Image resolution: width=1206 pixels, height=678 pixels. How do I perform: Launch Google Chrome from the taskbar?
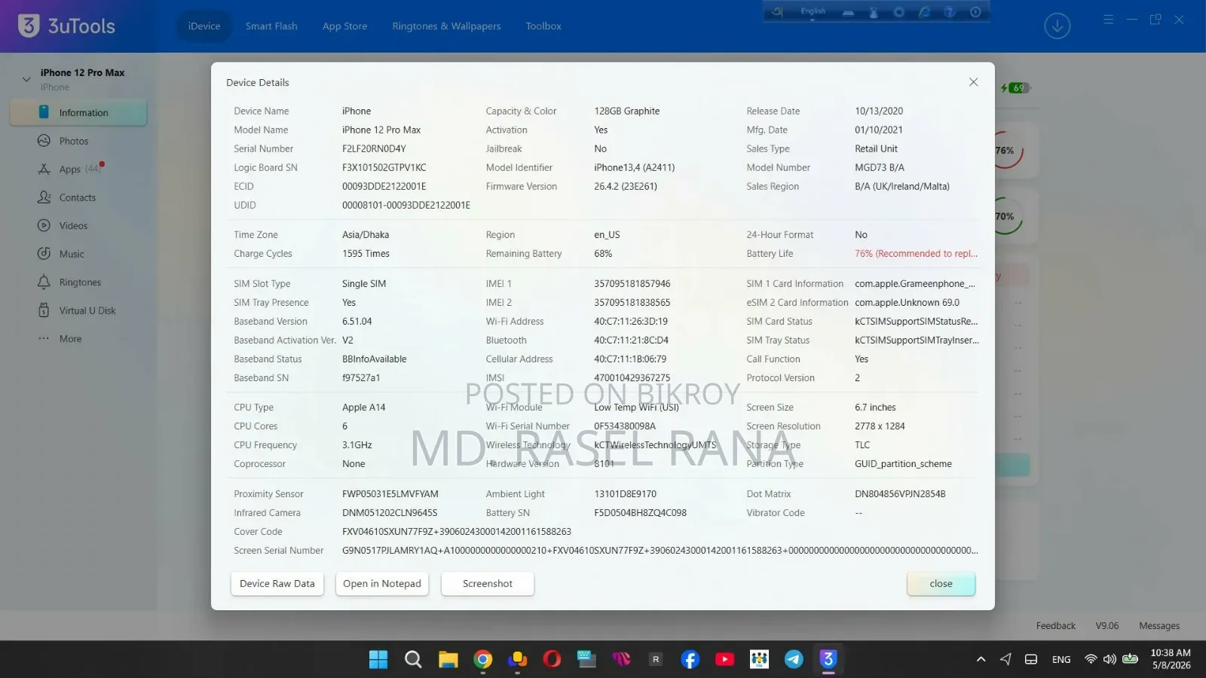[483, 659]
